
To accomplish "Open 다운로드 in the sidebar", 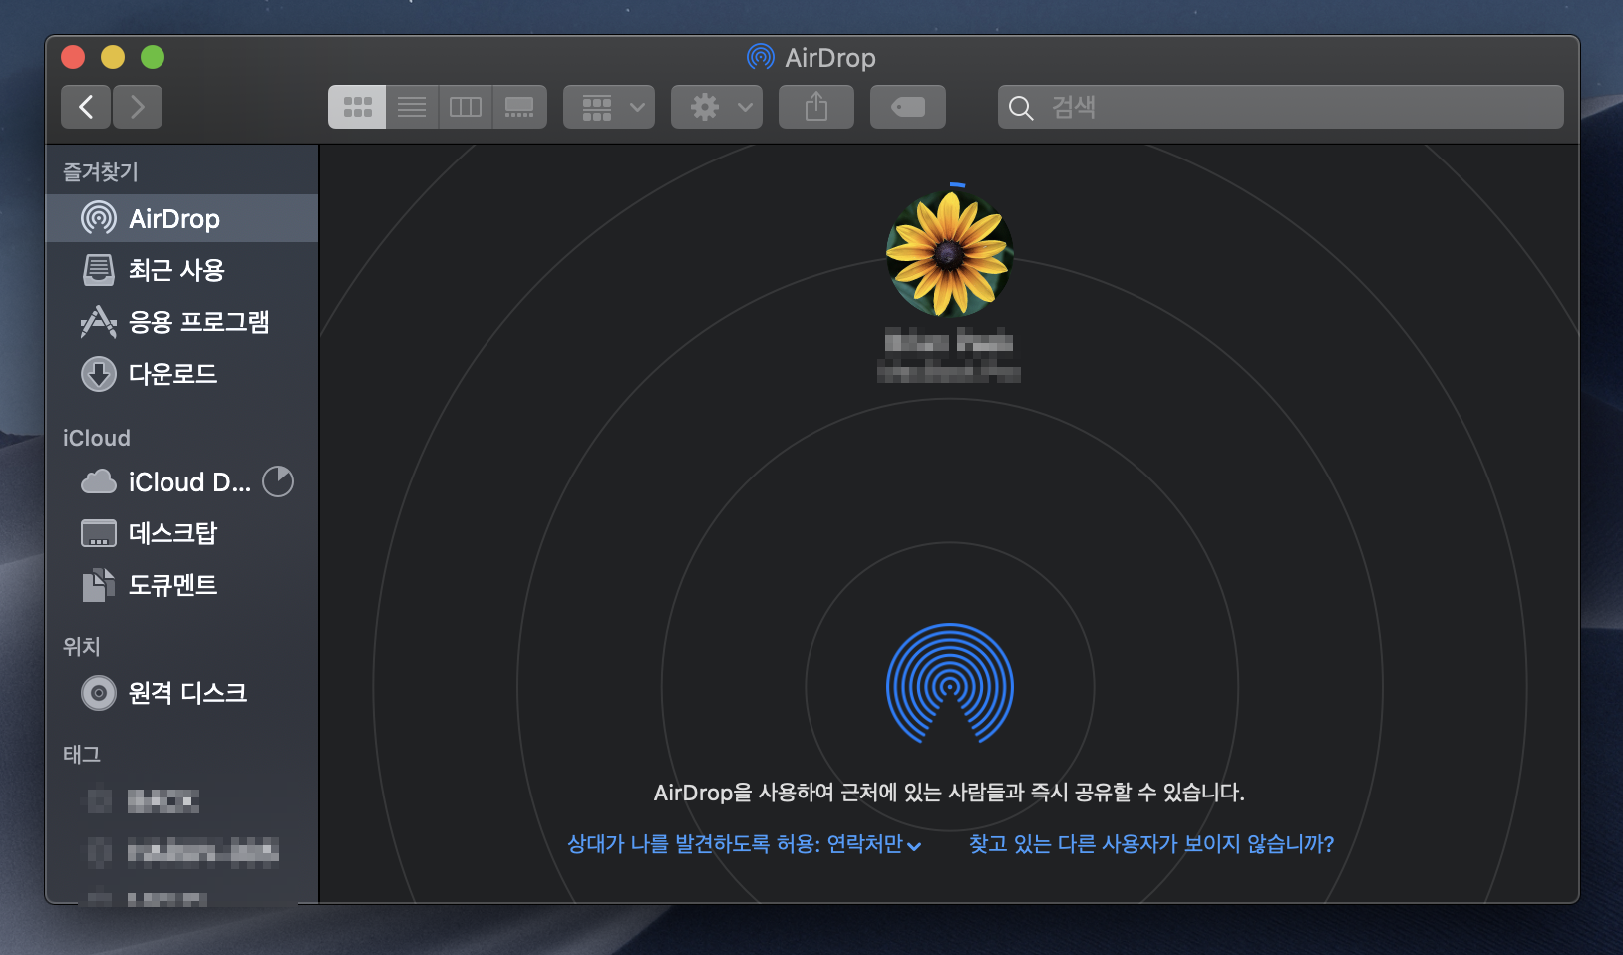I will point(181,374).
